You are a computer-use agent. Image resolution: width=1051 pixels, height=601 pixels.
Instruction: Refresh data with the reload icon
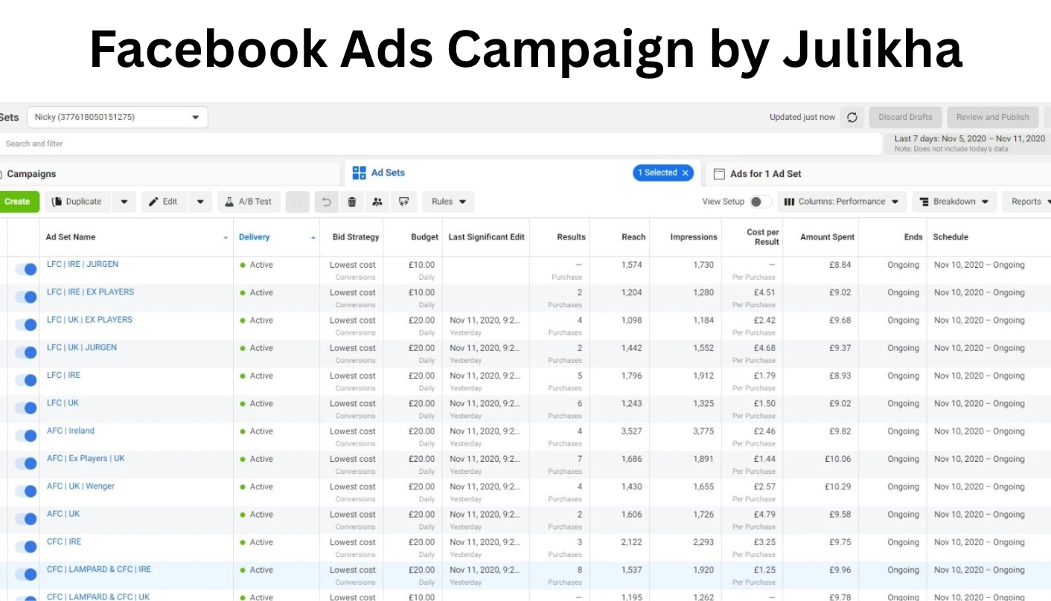(851, 117)
